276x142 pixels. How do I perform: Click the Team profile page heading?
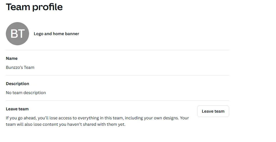point(34,7)
